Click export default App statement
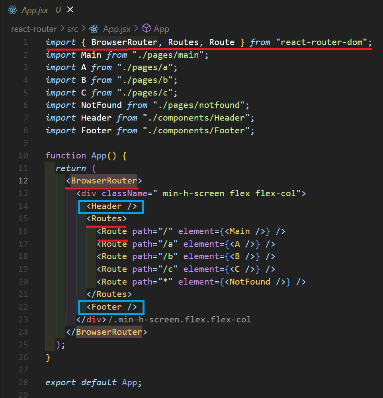This screenshot has height=398, width=383. coord(94,382)
